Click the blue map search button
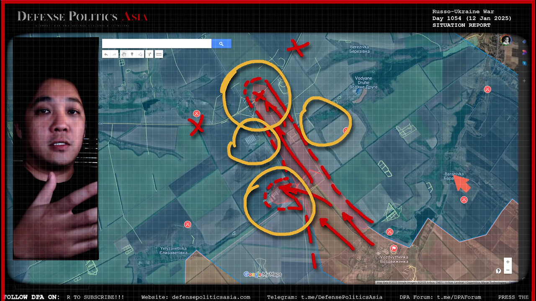The height and width of the screenshot is (301, 536). 221,44
